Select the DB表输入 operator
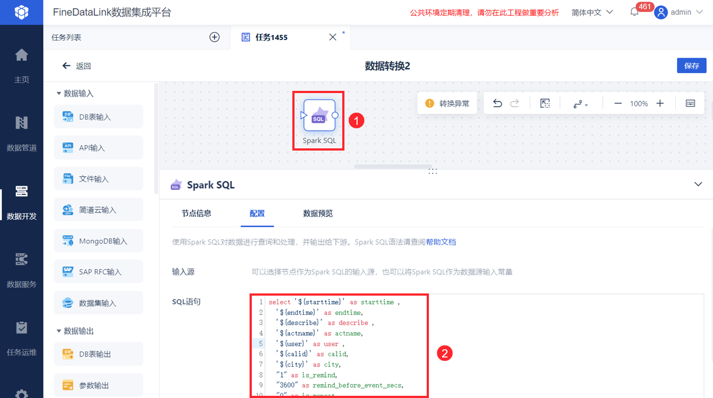Viewport: 713px width, 398px height. click(98, 117)
